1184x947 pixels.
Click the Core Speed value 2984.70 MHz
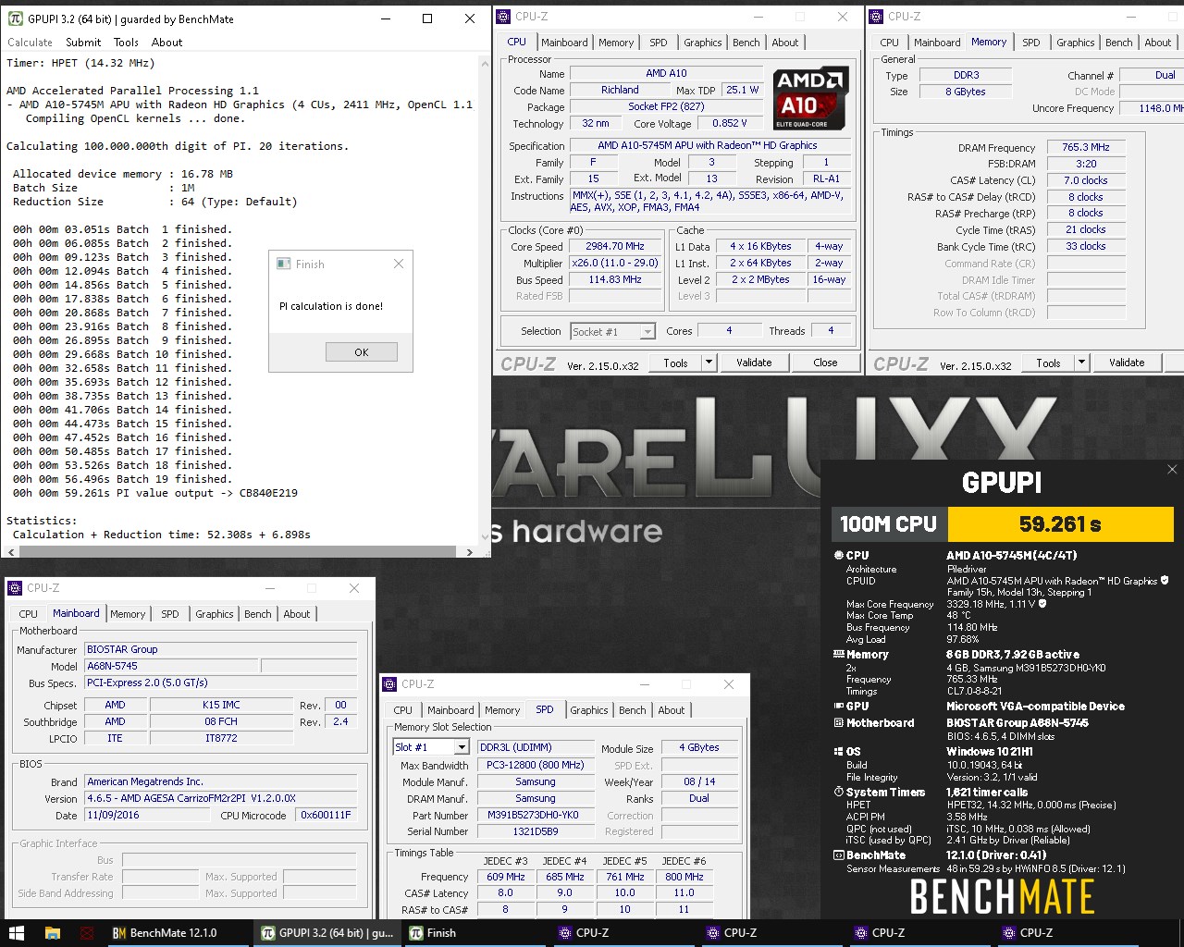pyautogui.click(x=615, y=247)
